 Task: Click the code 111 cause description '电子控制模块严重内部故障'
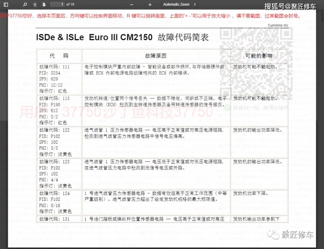pos(112,67)
